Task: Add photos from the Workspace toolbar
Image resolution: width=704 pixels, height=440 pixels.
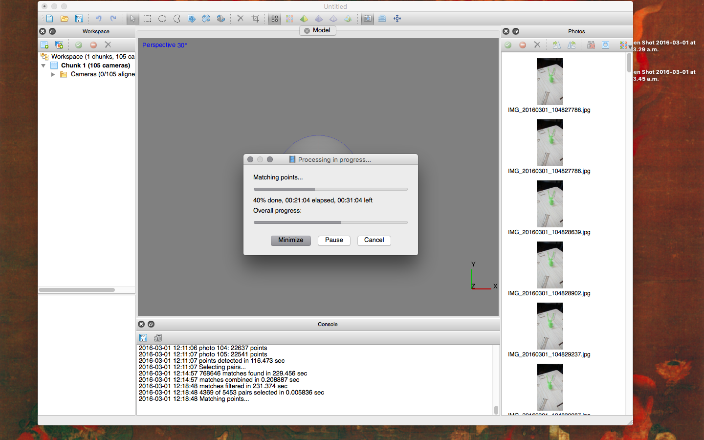Action: pos(59,45)
